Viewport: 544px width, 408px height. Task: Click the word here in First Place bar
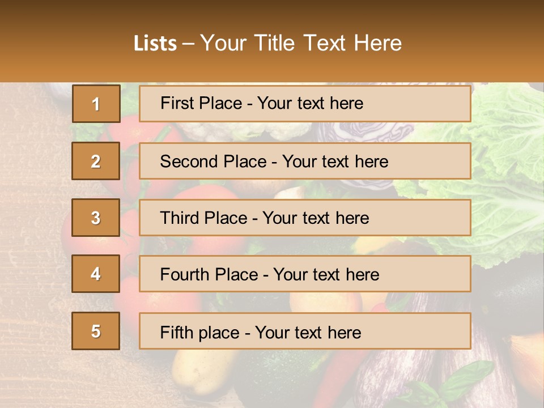pyautogui.click(x=345, y=103)
